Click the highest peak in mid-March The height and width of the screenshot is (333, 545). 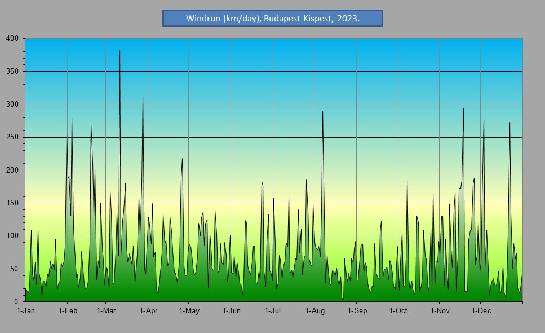coord(119,52)
